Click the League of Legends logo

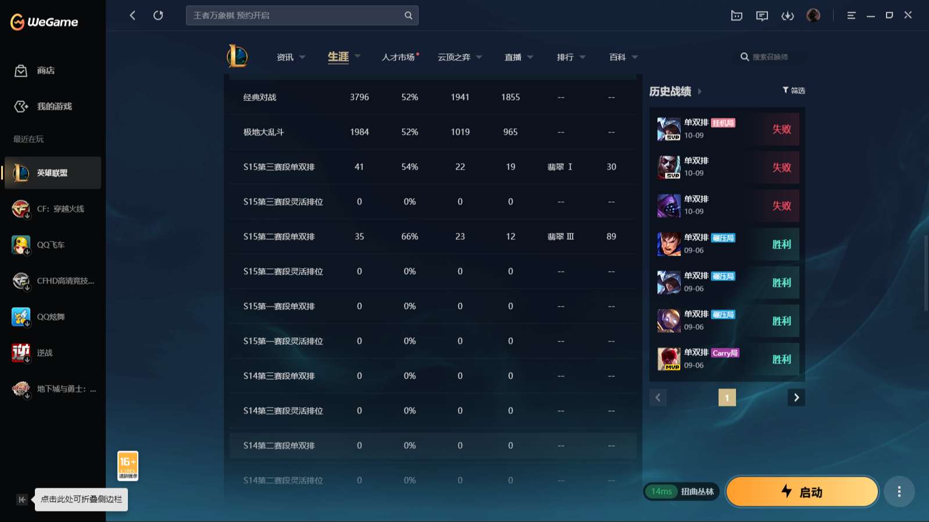237,57
